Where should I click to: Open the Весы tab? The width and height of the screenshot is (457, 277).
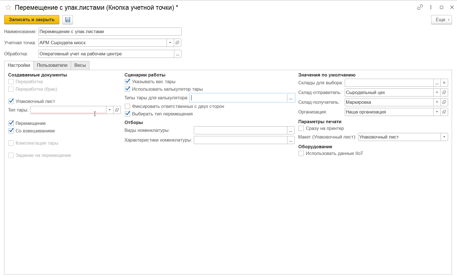click(80, 65)
